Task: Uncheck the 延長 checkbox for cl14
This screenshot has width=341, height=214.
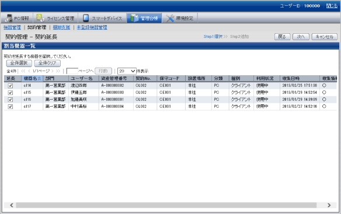Action: point(11,86)
